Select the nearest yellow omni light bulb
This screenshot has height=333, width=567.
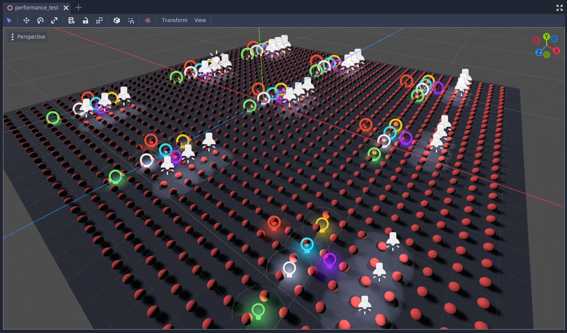point(322,225)
